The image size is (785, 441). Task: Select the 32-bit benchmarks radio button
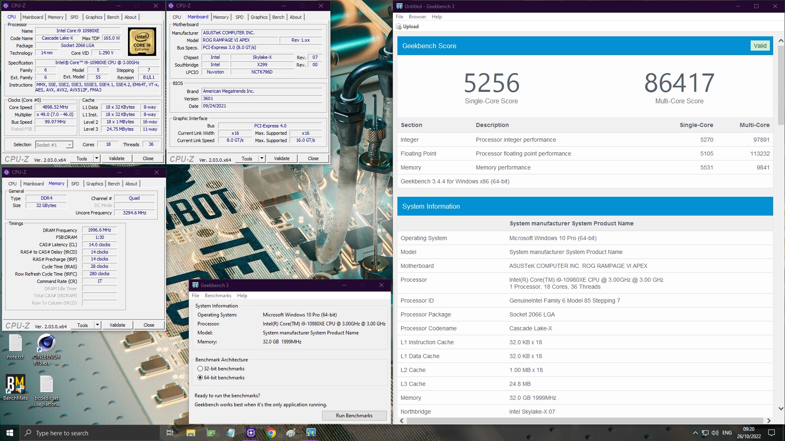pos(200,369)
